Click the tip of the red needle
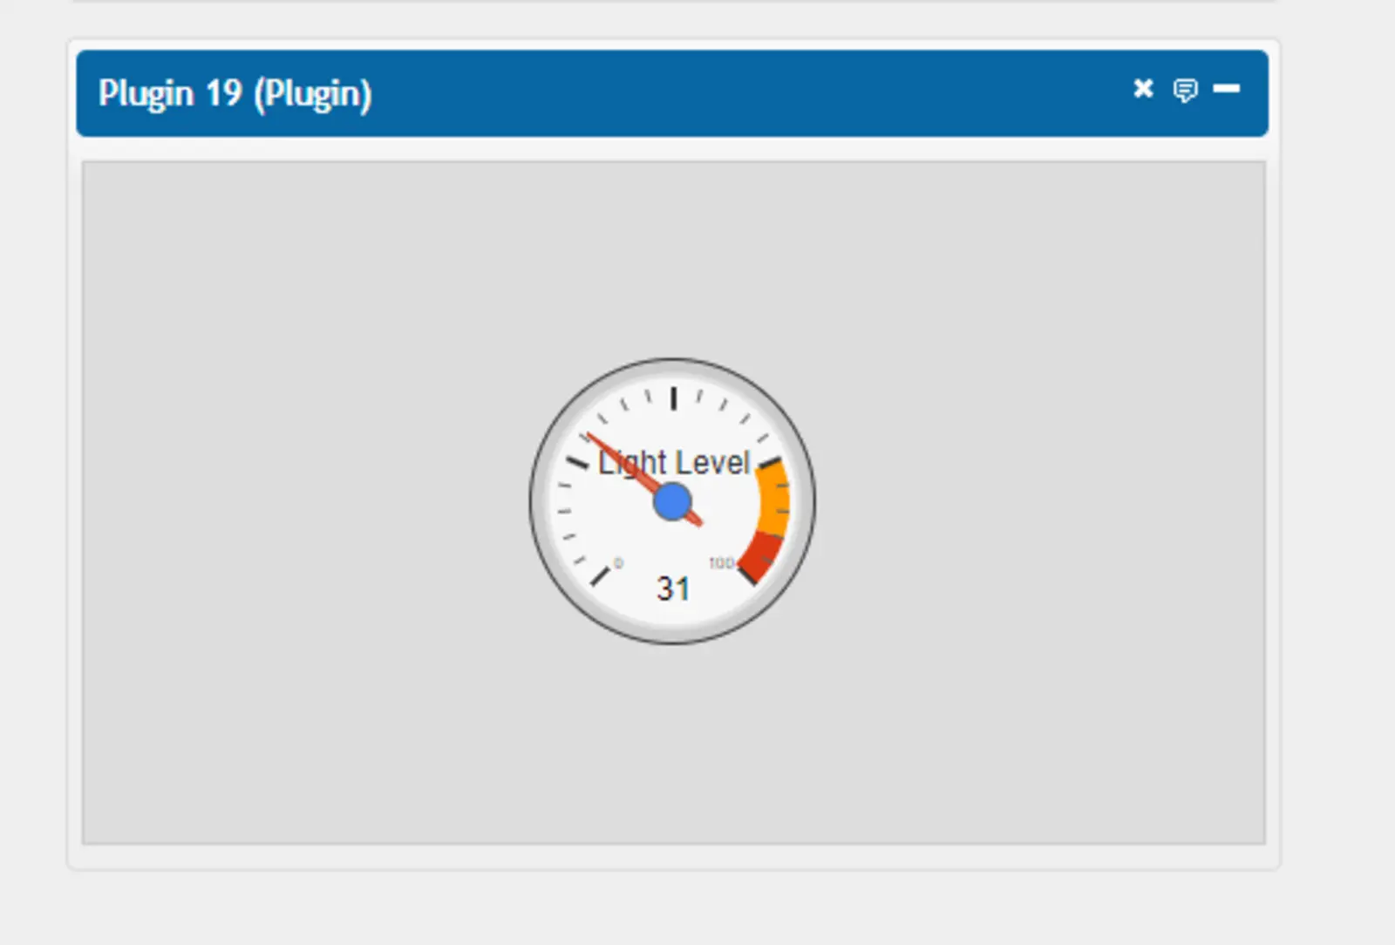1395x945 pixels. [x=590, y=435]
